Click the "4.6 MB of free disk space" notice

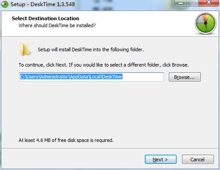66,140
